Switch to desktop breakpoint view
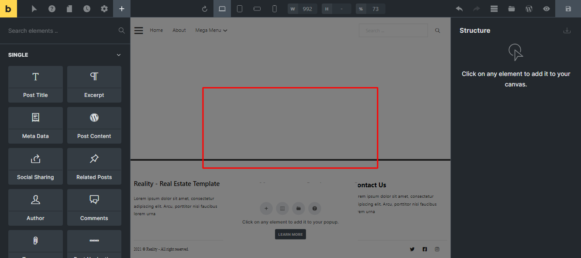 click(222, 9)
